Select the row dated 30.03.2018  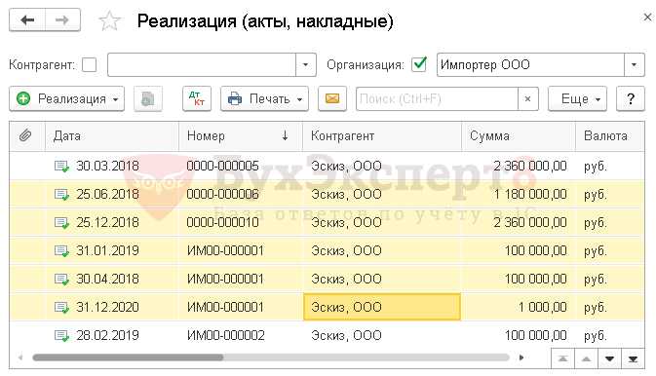pyautogui.click(x=327, y=166)
